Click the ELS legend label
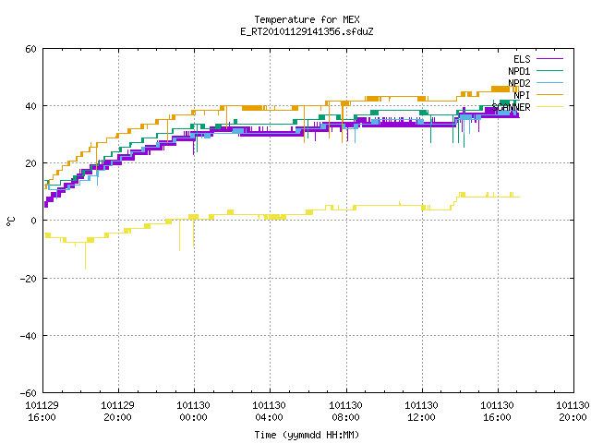Viewport: 591px width, 443px height. tap(522, 59)
